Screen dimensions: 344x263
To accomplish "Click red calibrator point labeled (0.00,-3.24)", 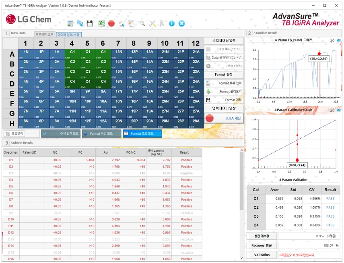I will pos(297,160).
